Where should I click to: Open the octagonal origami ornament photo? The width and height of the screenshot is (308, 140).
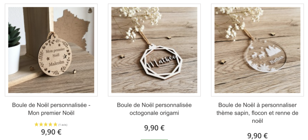point(154,50)
